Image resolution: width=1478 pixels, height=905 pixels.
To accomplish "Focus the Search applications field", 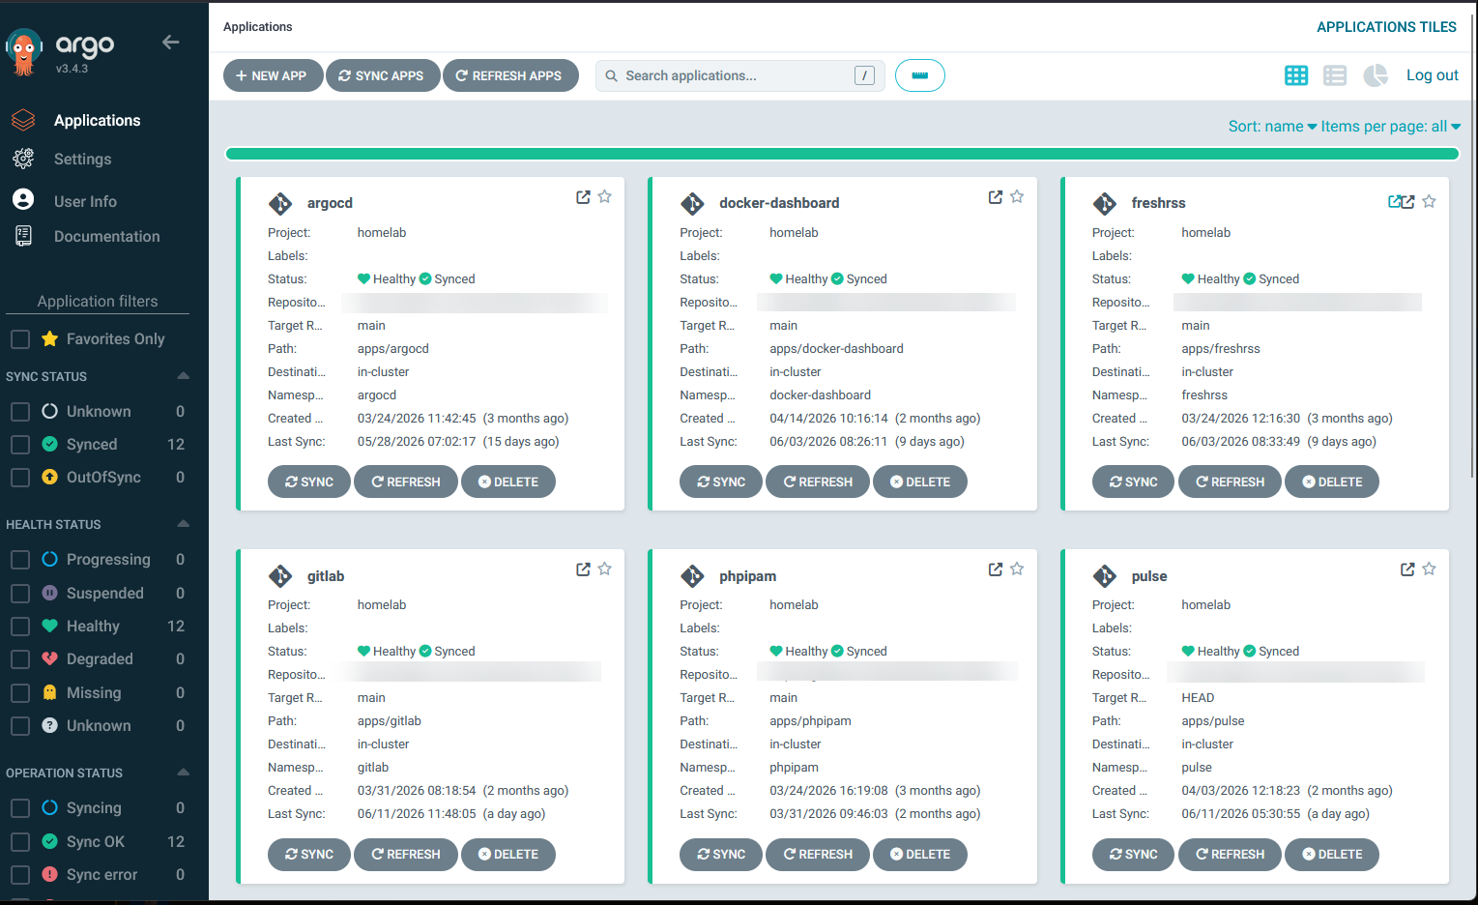I will (740, 75).
